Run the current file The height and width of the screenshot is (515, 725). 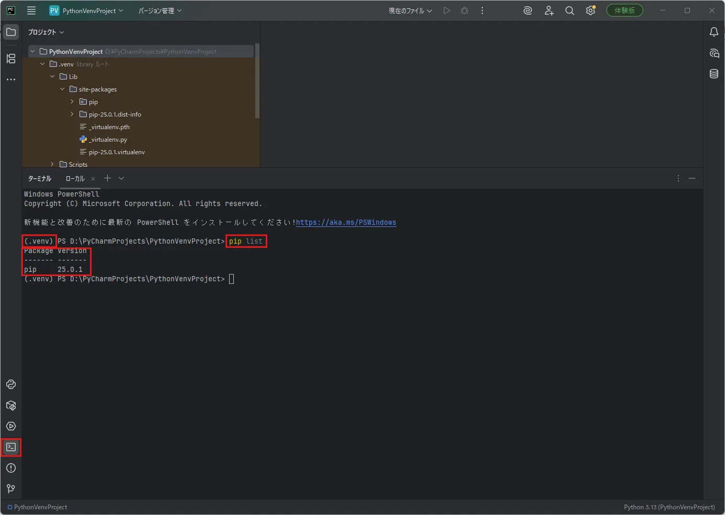pyautogui.click(x=447, y=10)
